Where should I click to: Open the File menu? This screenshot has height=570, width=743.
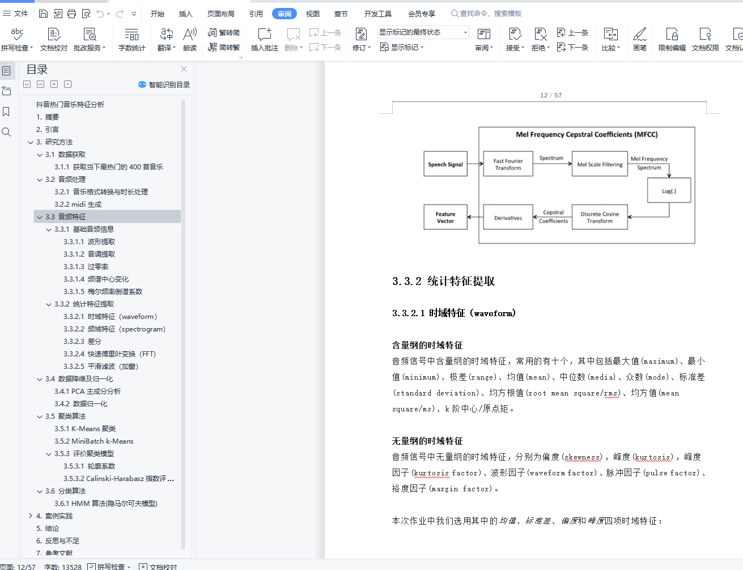pyautogui.click(x=15, y=14)
